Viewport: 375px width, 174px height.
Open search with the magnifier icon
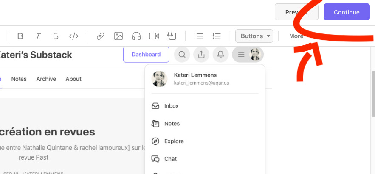(182, 55)
